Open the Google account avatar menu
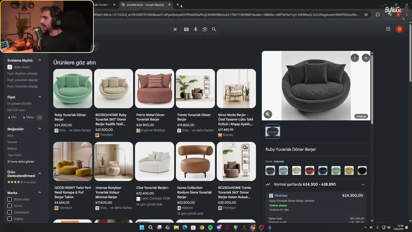Viewport: 412px width, 232px height. tap(399, 29)
